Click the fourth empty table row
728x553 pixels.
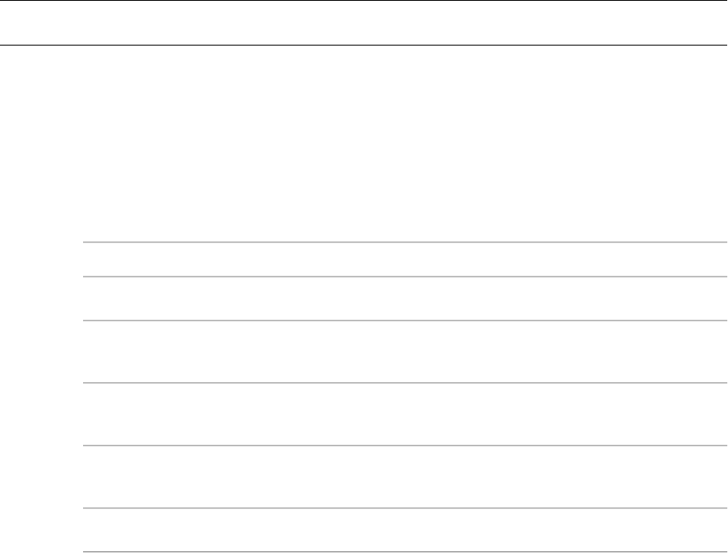[405, 414]
